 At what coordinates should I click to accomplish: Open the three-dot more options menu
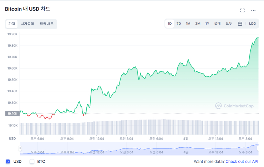(253, 11)
